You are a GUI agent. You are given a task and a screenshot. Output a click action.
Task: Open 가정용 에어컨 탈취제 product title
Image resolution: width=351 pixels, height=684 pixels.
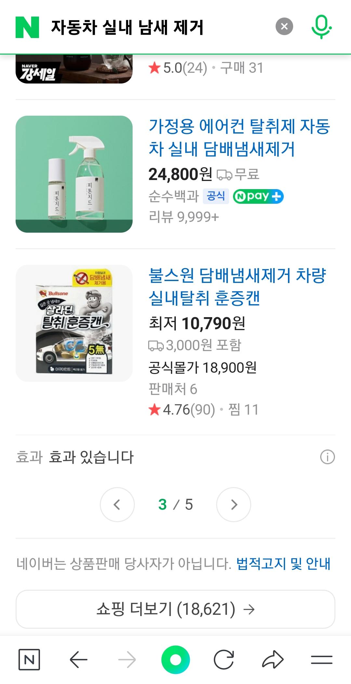point(239,137)
